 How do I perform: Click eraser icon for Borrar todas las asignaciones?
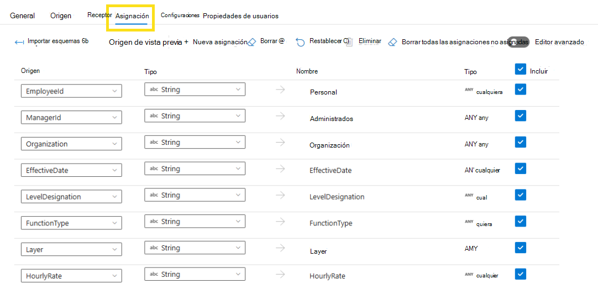tap(392, 42)
